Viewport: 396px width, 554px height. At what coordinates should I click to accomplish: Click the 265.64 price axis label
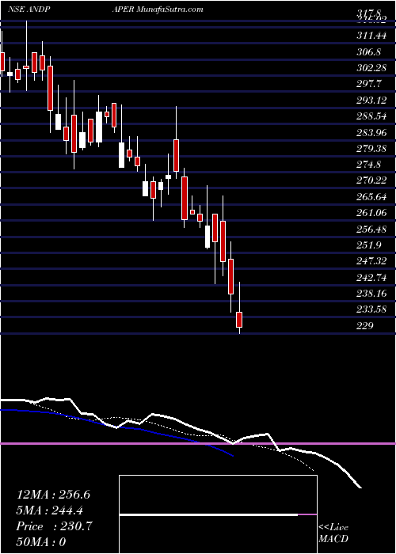(371, 197)
